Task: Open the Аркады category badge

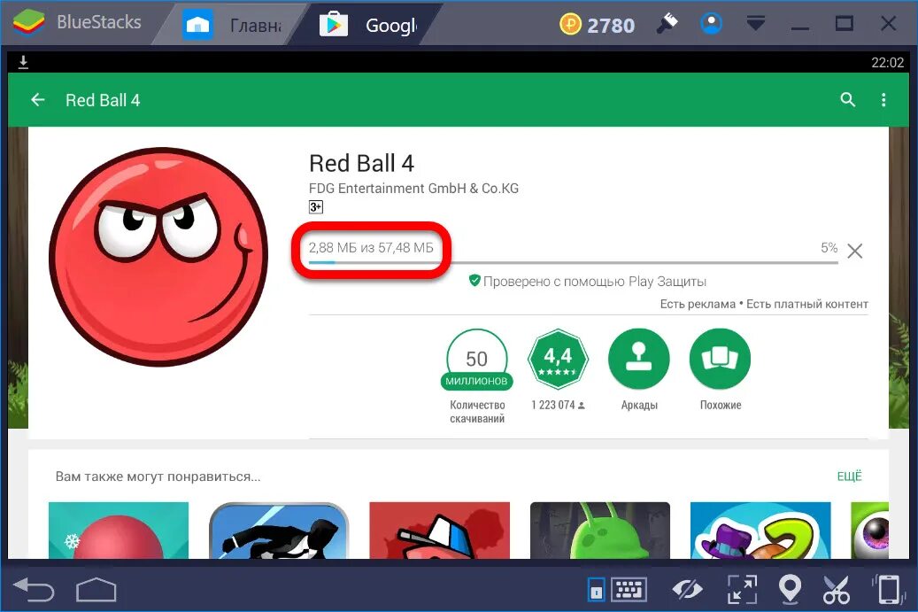Action: tap(639, 359)
